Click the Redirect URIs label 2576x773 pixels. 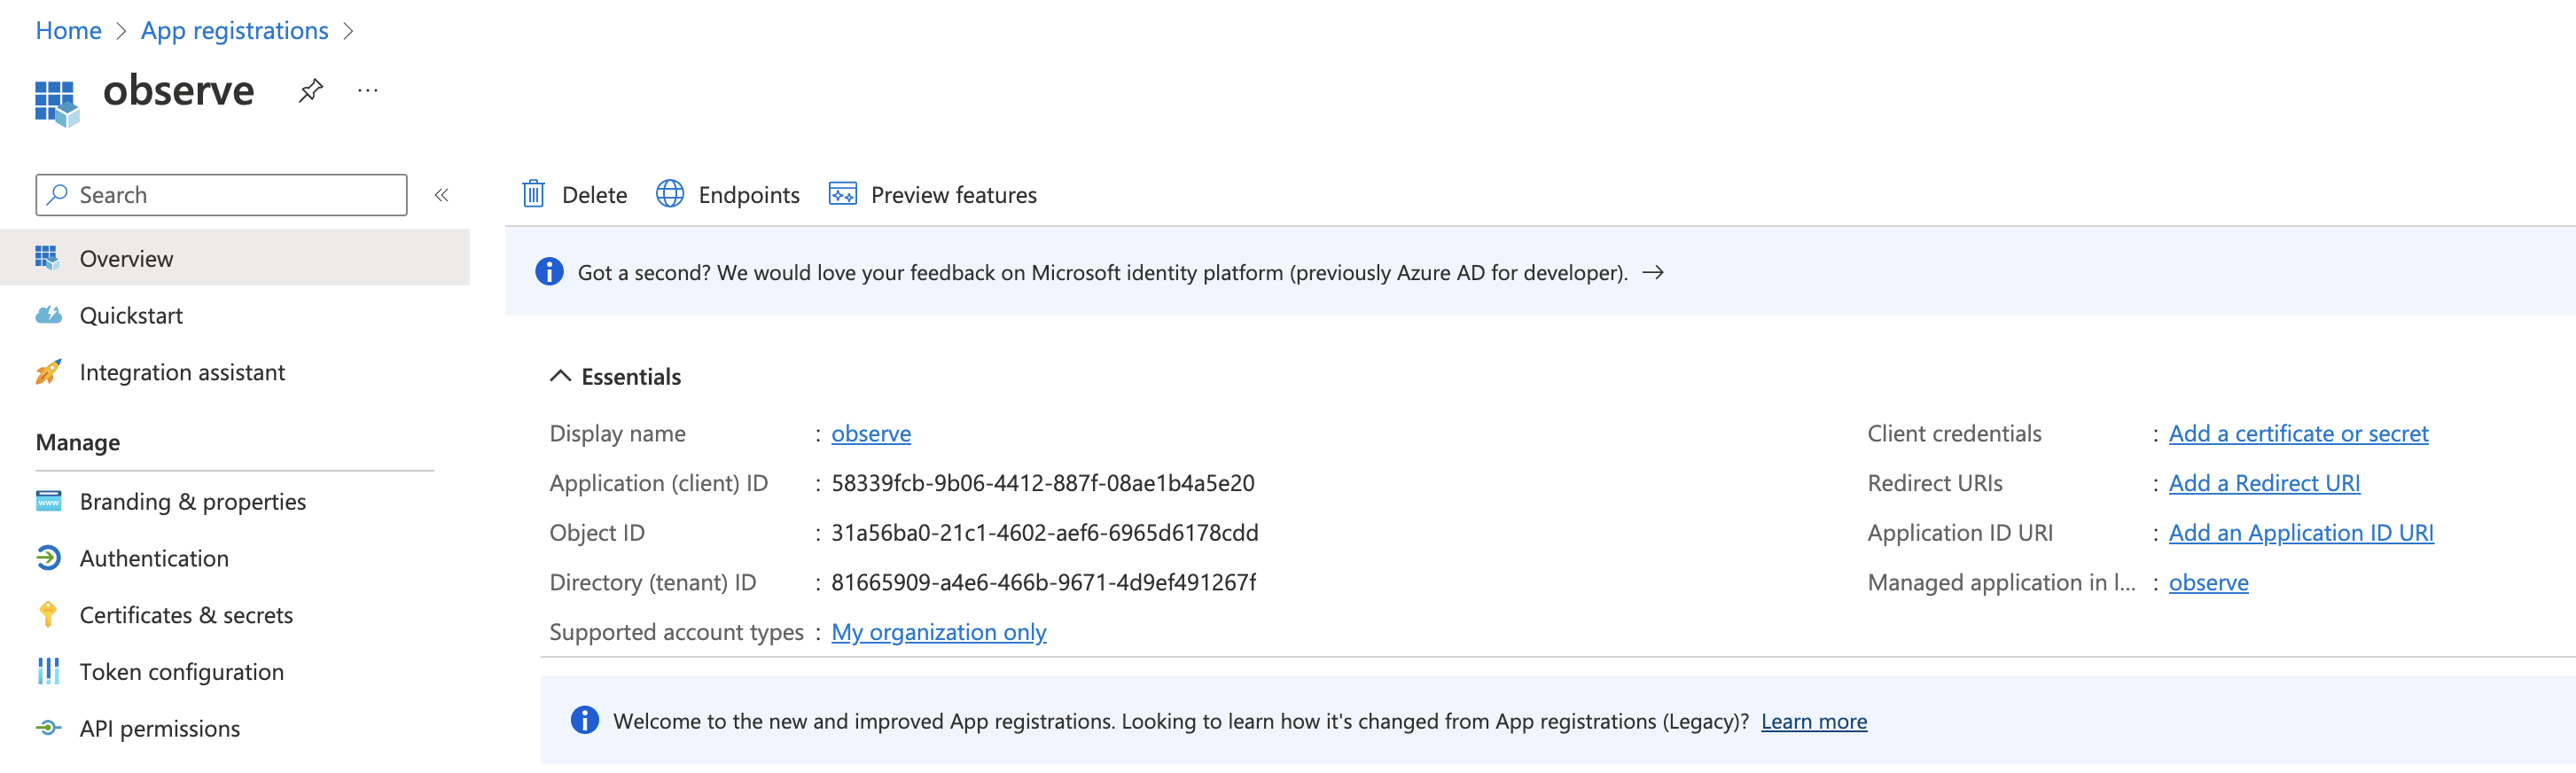[1935, 483]
